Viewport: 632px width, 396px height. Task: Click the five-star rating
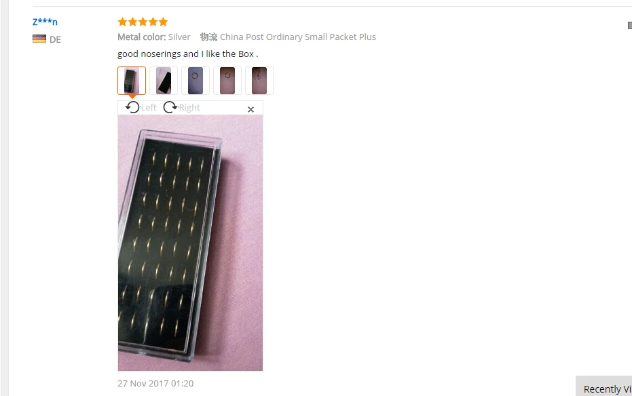(x=143, y=22)
